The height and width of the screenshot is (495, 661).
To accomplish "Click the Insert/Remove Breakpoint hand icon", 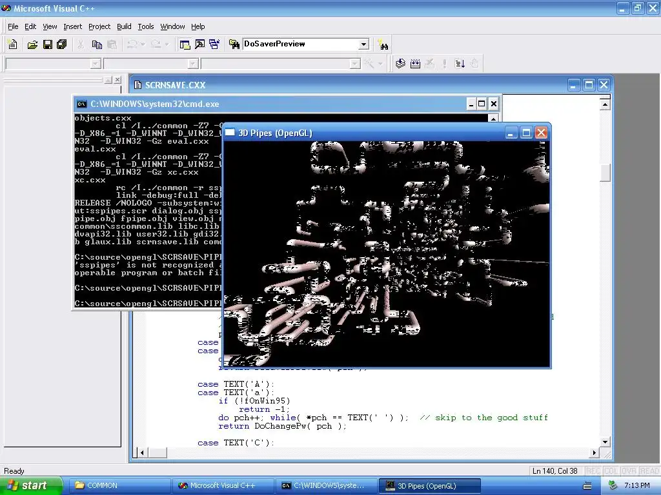I will 474,64.
